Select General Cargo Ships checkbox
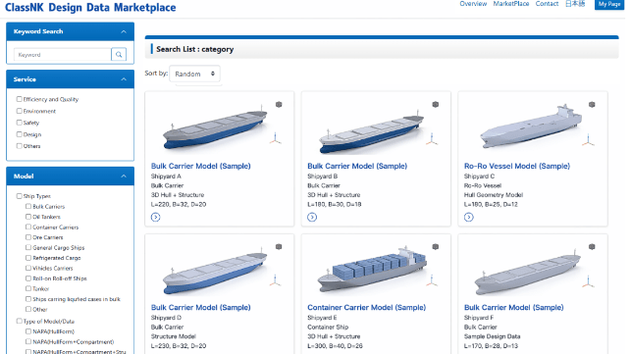Image resolution: width=631 pixels, height=354 pixels. (x=28, y=247)
